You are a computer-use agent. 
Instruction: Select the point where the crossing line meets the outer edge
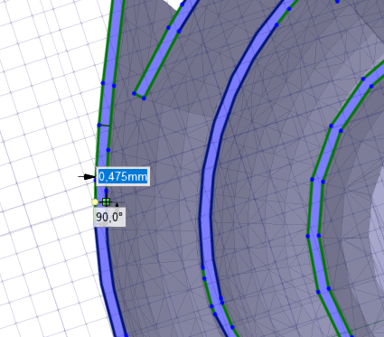click(98, 125)
